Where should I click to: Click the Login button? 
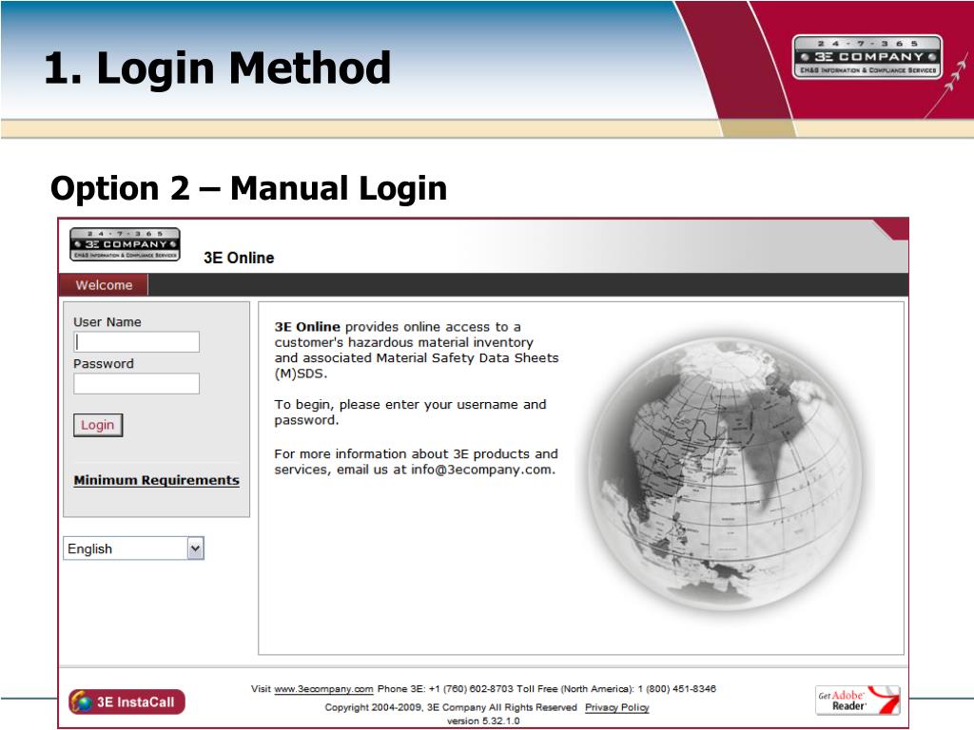click(x=98, y=425)
